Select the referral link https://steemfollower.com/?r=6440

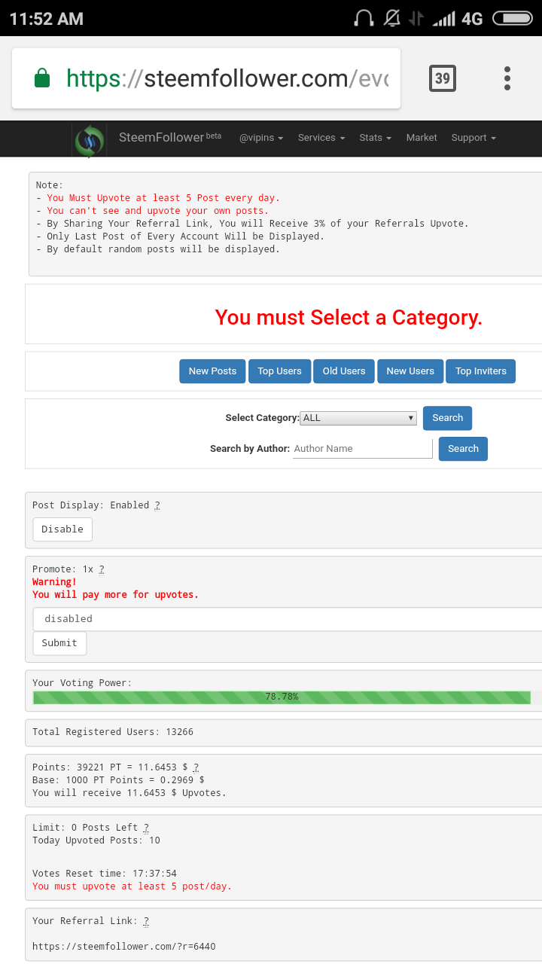coord(124,947)
